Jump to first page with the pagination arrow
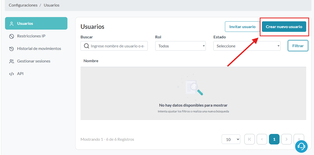Viewport: 314px width, 155px height. coord(249,139)
